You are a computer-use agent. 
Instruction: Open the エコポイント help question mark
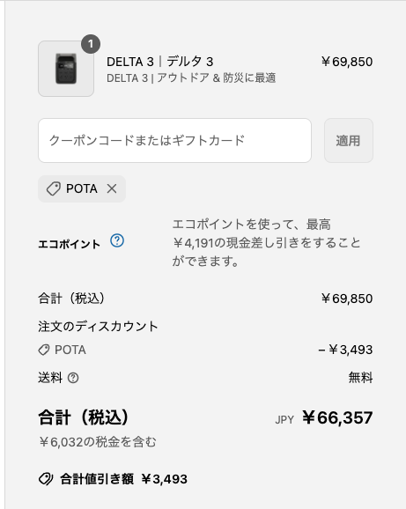coord(117,240)
